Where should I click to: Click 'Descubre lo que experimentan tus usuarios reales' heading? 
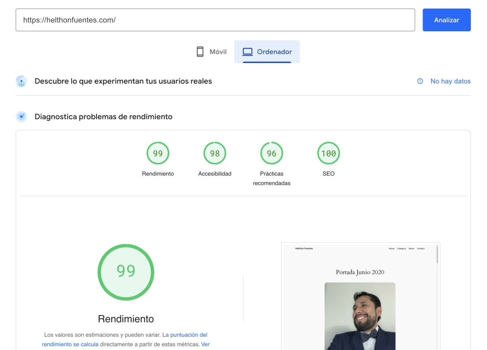123,81
